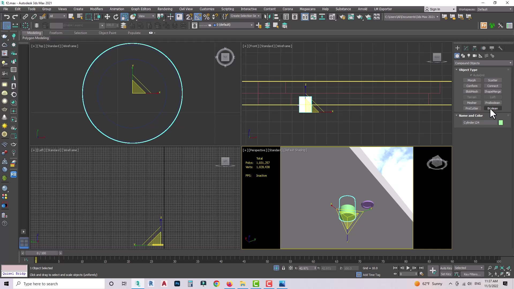Viewport: 514px width, 289px height.
Task: Click the green object color swatch
Action: (x=501, y=123)
